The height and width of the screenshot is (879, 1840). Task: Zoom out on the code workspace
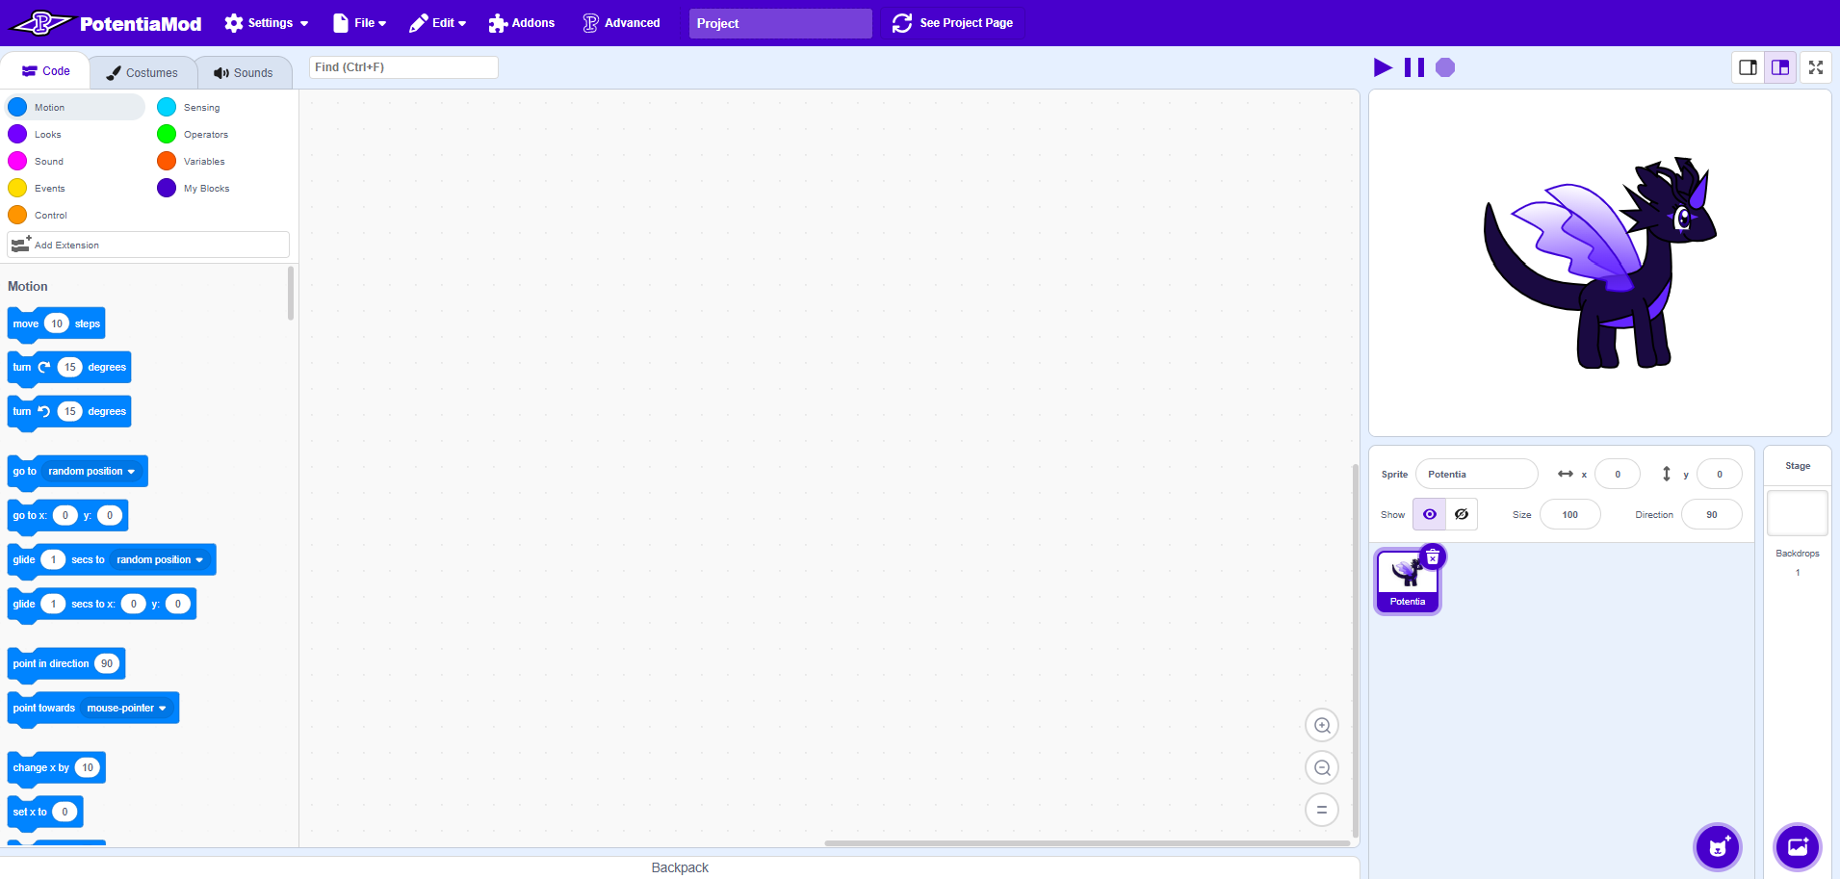1322,767
